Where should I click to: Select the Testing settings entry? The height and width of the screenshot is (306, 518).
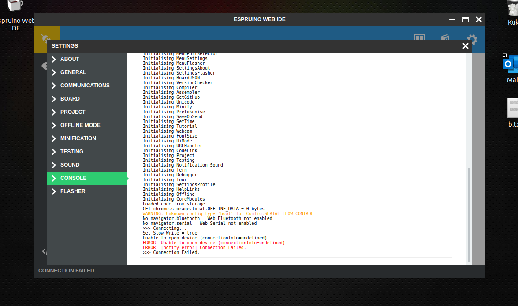coord(87,152)
